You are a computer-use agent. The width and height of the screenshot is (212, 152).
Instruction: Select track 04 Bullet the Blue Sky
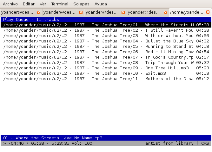point(106,41)
